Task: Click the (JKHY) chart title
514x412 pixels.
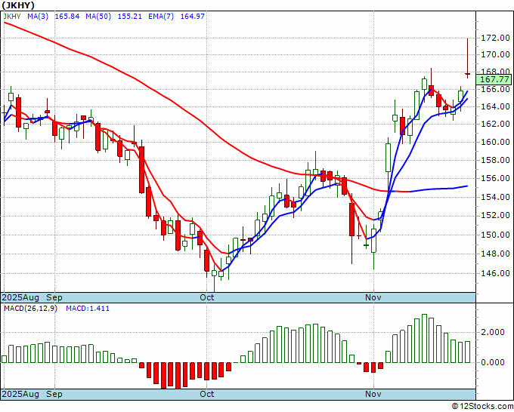Action: 17,5
